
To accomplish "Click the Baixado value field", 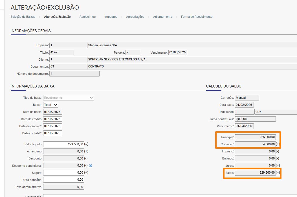I will [255, 158].
